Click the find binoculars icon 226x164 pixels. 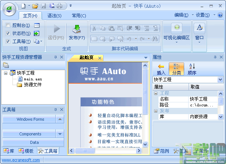154,39
